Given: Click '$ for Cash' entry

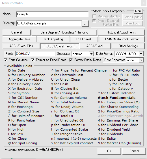Looking at the screenshot, I should pyautogui.click(x=60, y=84).
